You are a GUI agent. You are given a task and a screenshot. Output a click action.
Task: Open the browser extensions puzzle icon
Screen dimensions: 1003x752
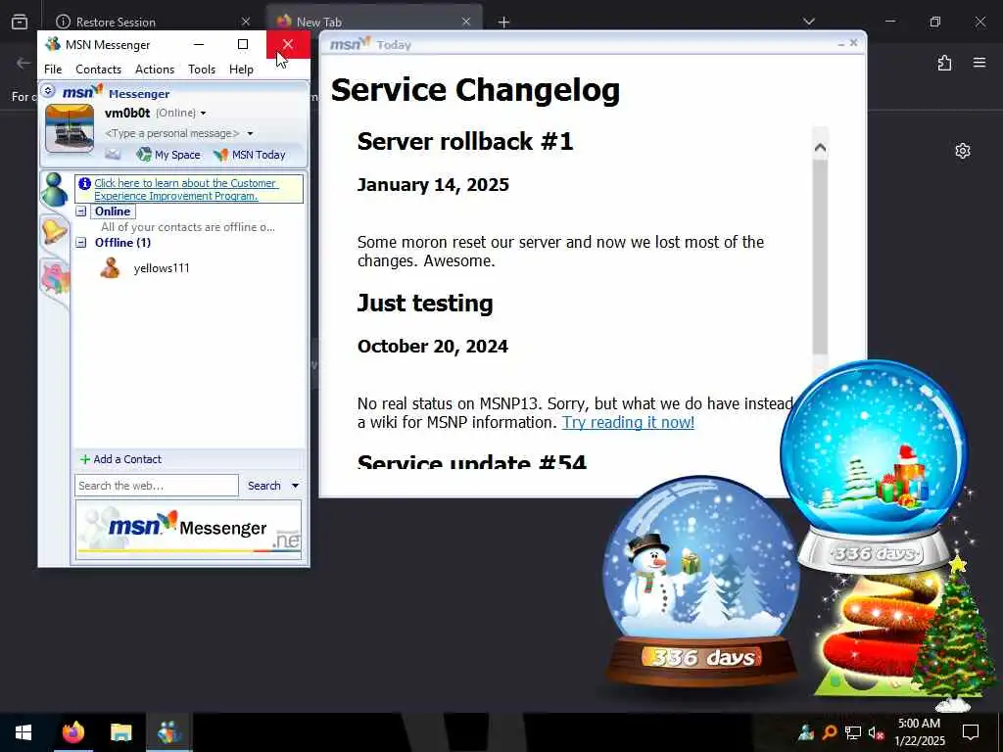(x=944, y=63)
